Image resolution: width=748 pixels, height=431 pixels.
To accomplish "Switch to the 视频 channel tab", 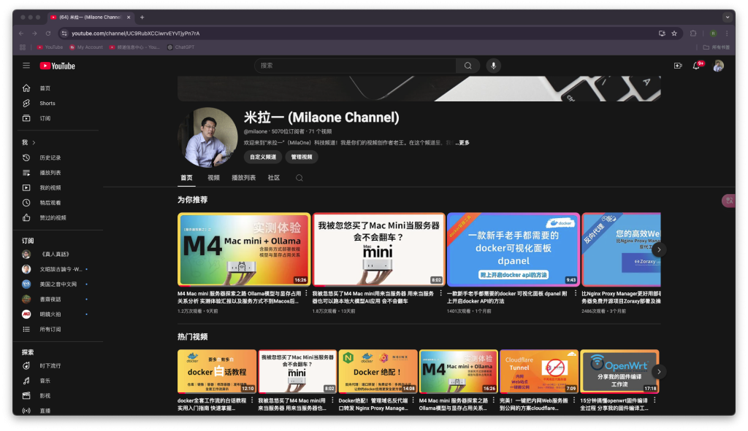I will click(213, 177).
